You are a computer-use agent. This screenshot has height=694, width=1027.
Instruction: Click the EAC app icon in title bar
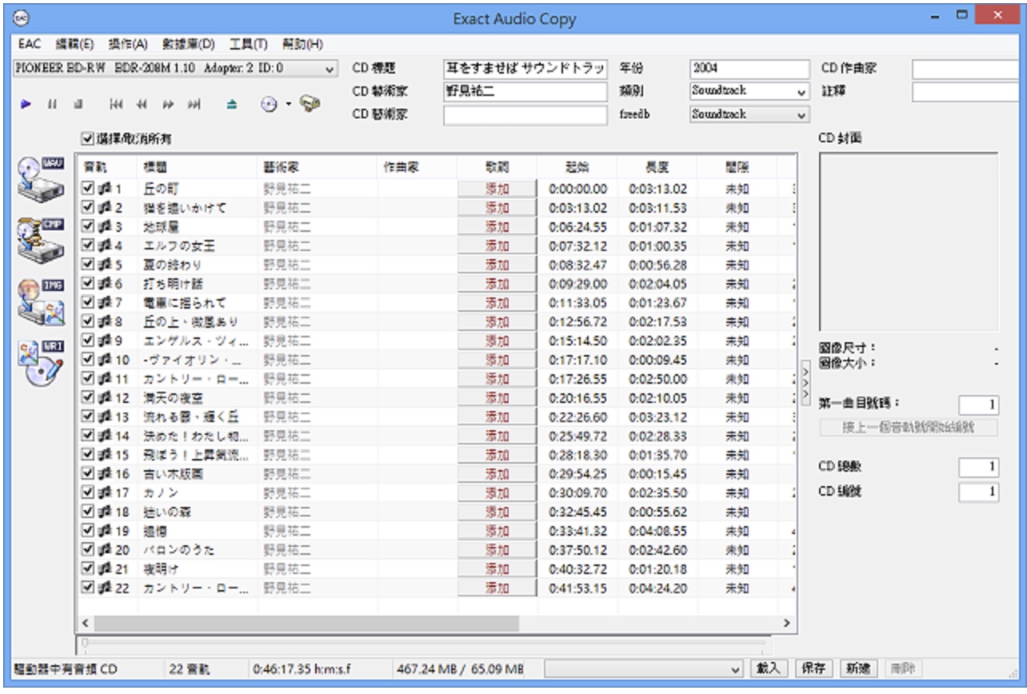point(22,18)
